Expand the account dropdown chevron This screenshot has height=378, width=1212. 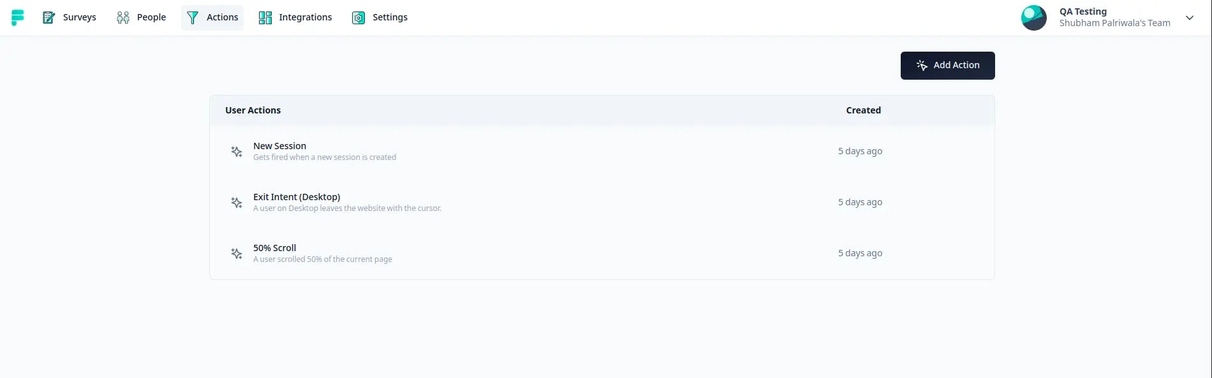pyautogui.click(x=1190, y=18)
